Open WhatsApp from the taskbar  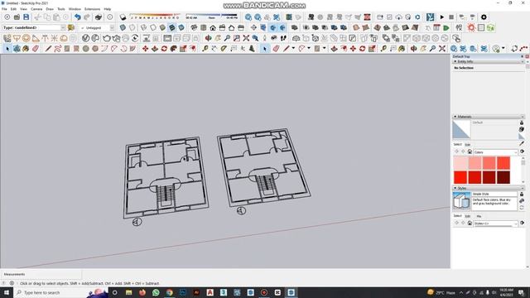(x=156, y=292)
